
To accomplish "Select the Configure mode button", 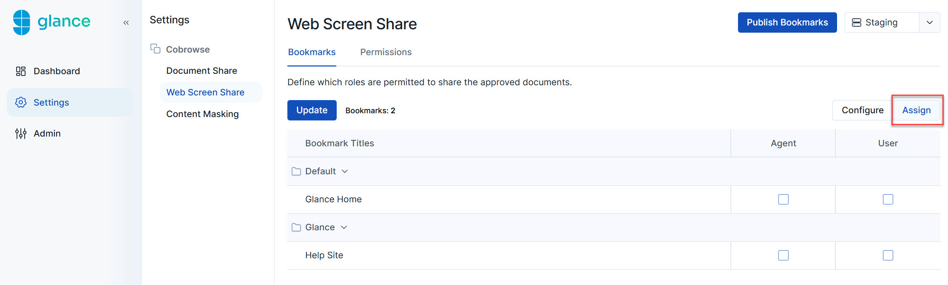I will point(862,110).
